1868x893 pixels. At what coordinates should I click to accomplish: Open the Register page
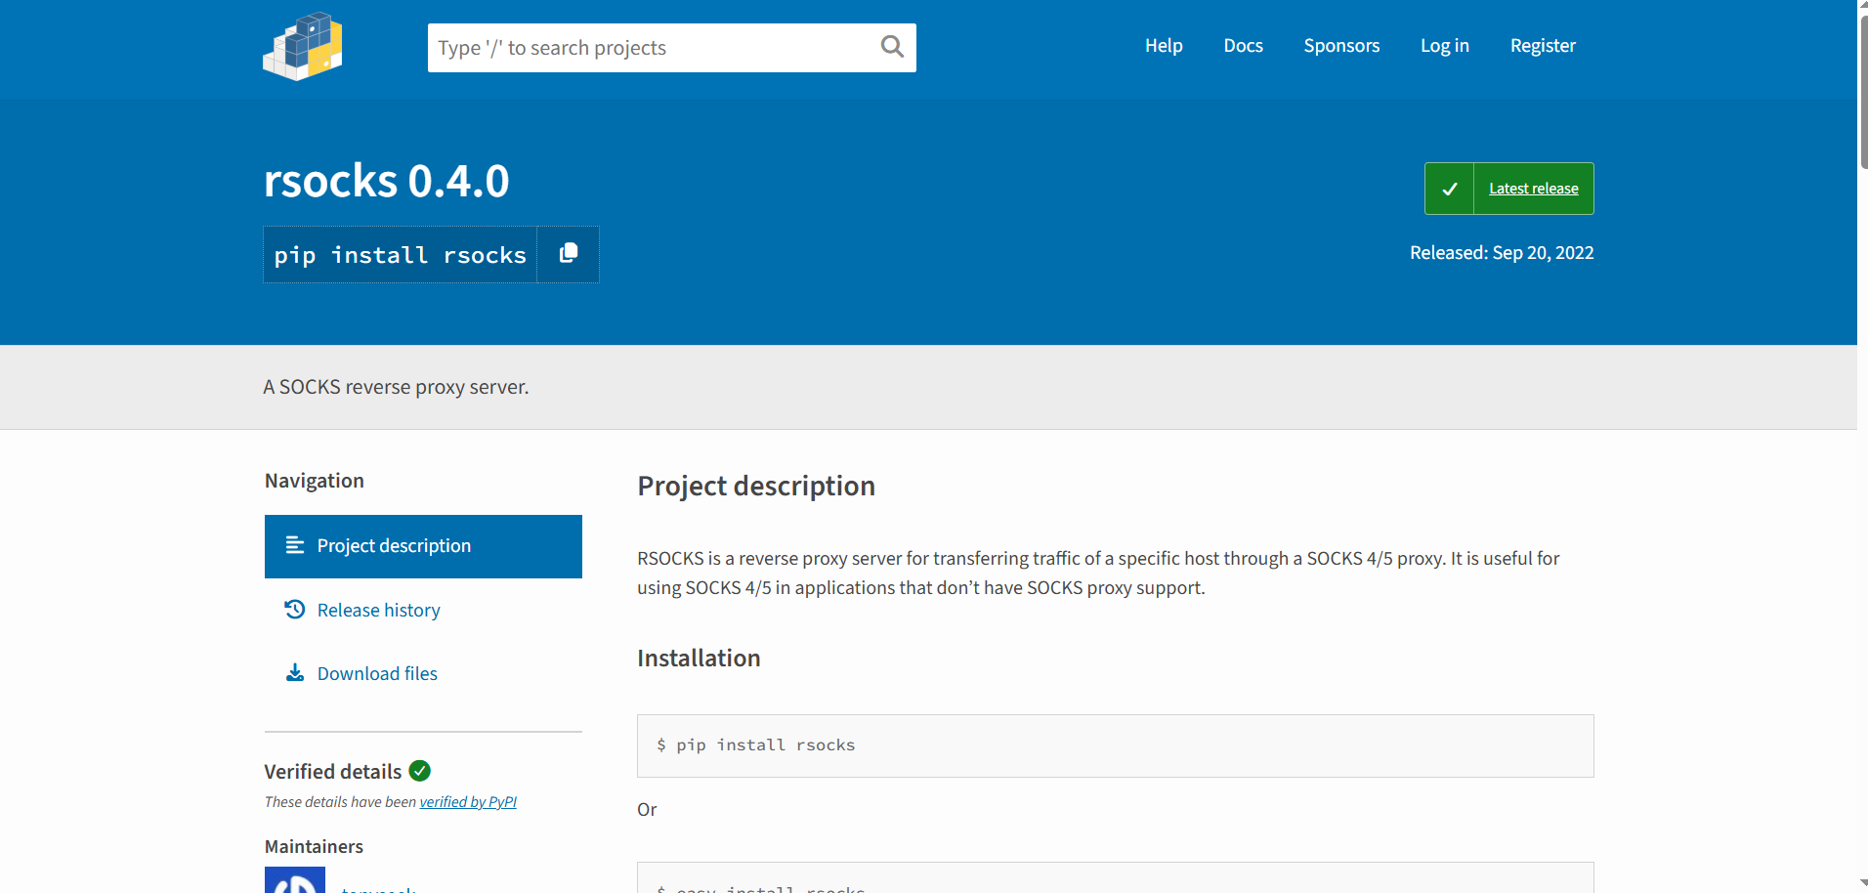1543,46
